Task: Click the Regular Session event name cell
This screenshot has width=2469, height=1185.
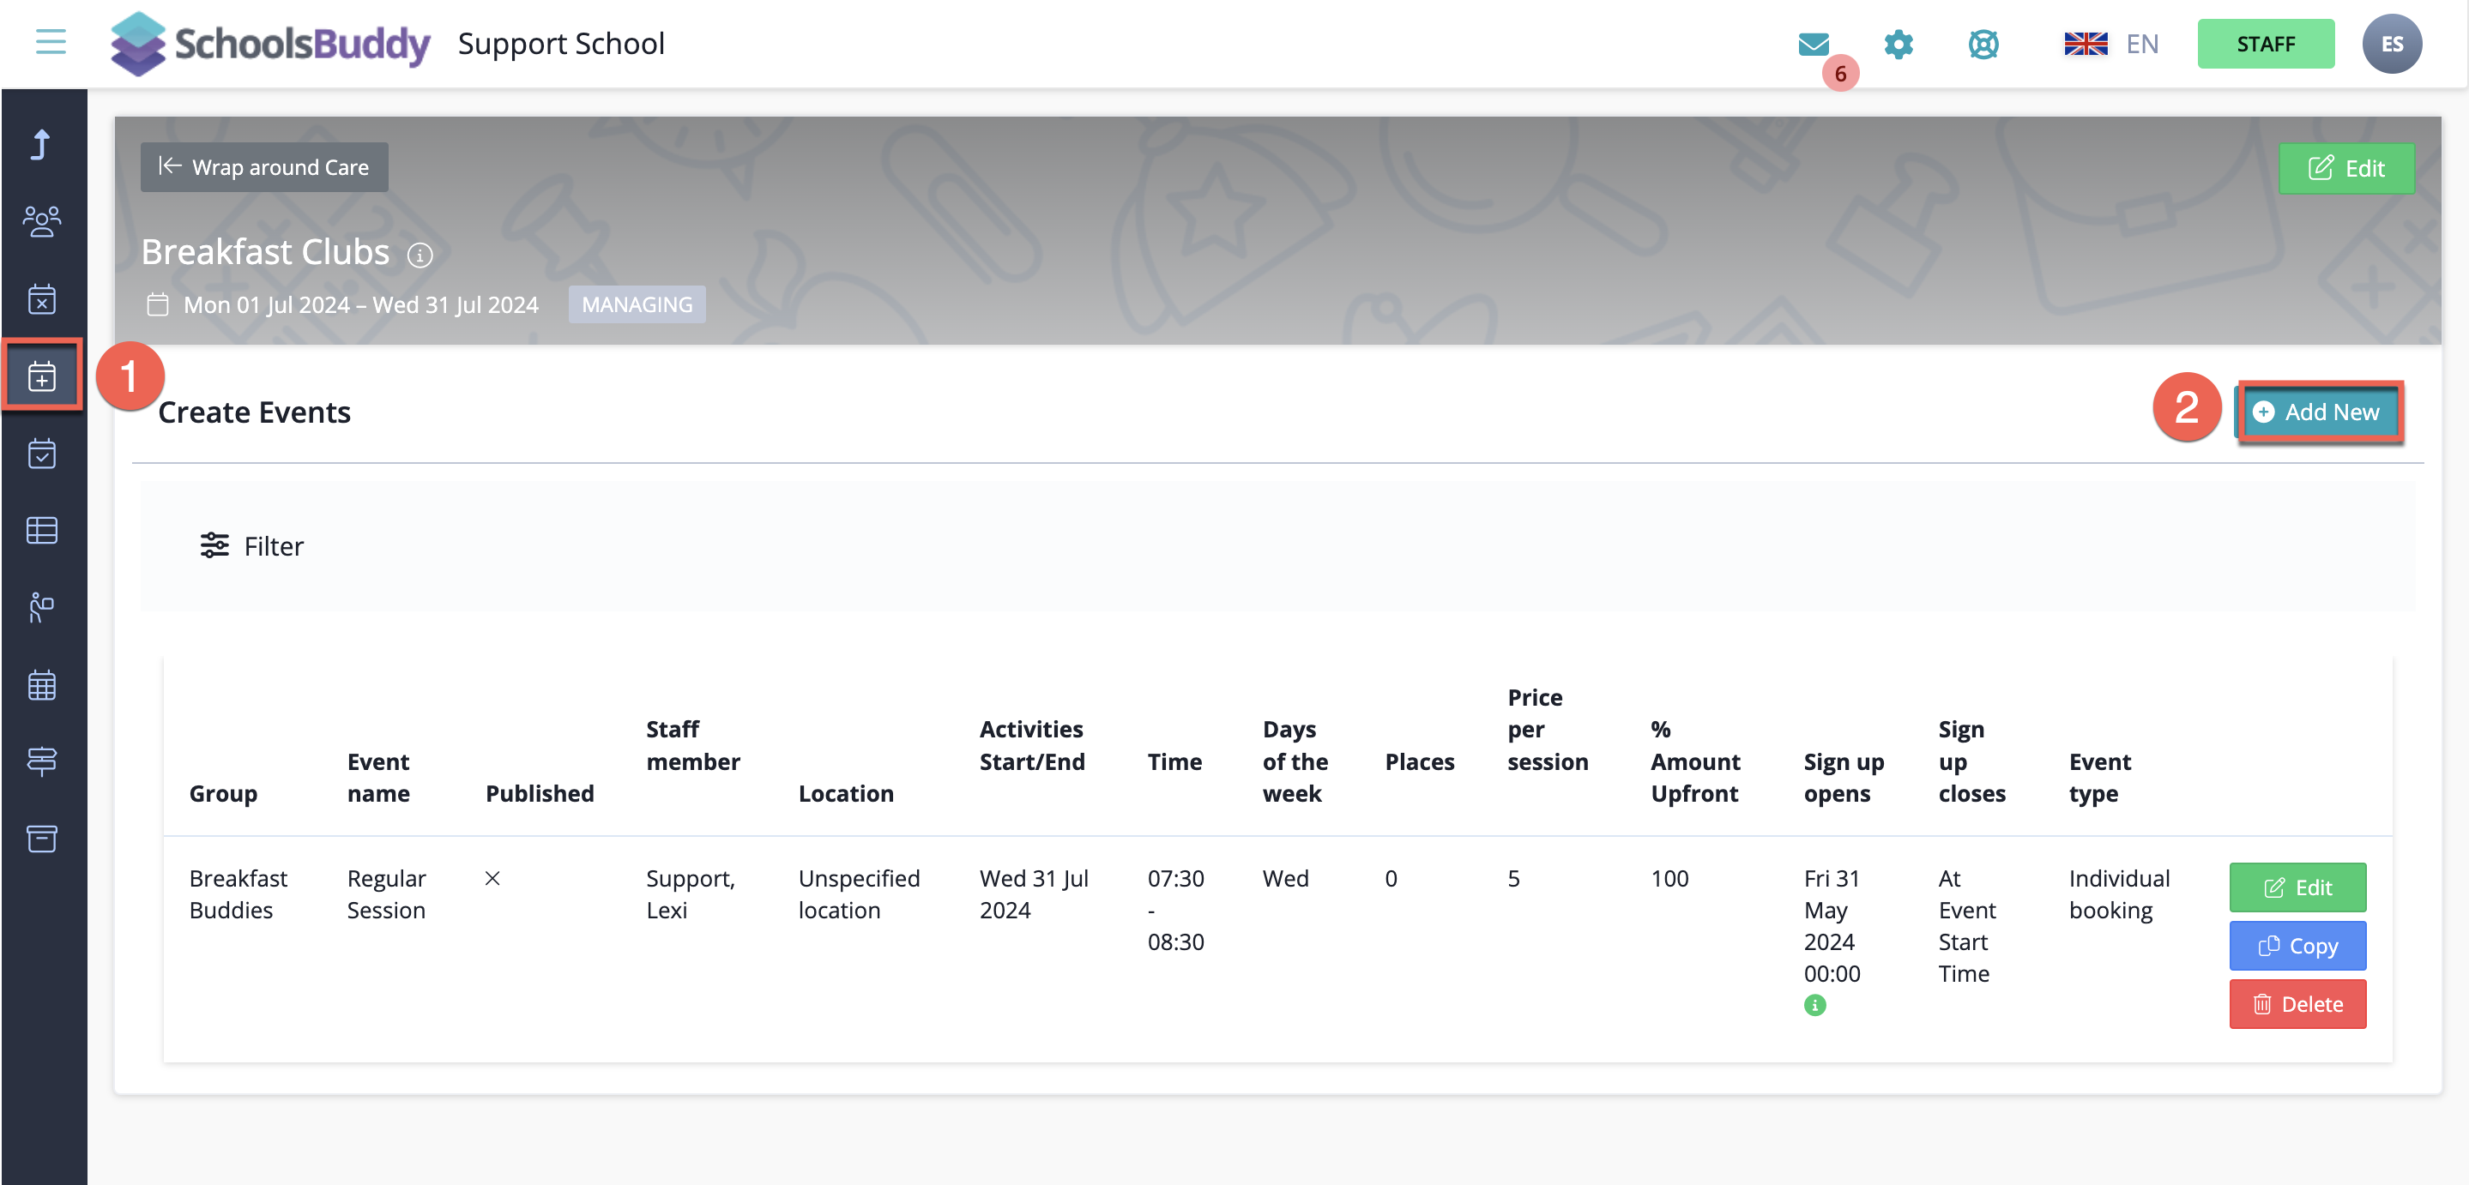Action: pos(386,893)
